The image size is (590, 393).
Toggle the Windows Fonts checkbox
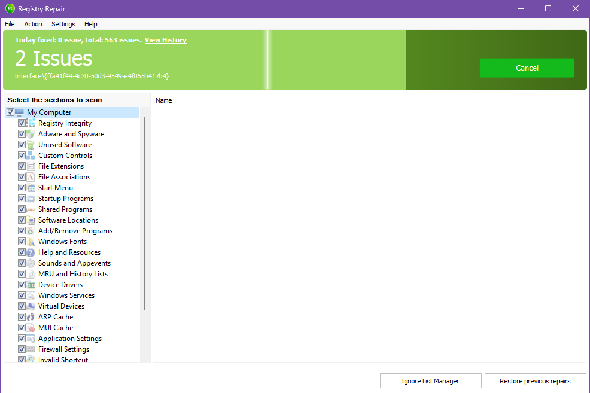tap(22, 242)
